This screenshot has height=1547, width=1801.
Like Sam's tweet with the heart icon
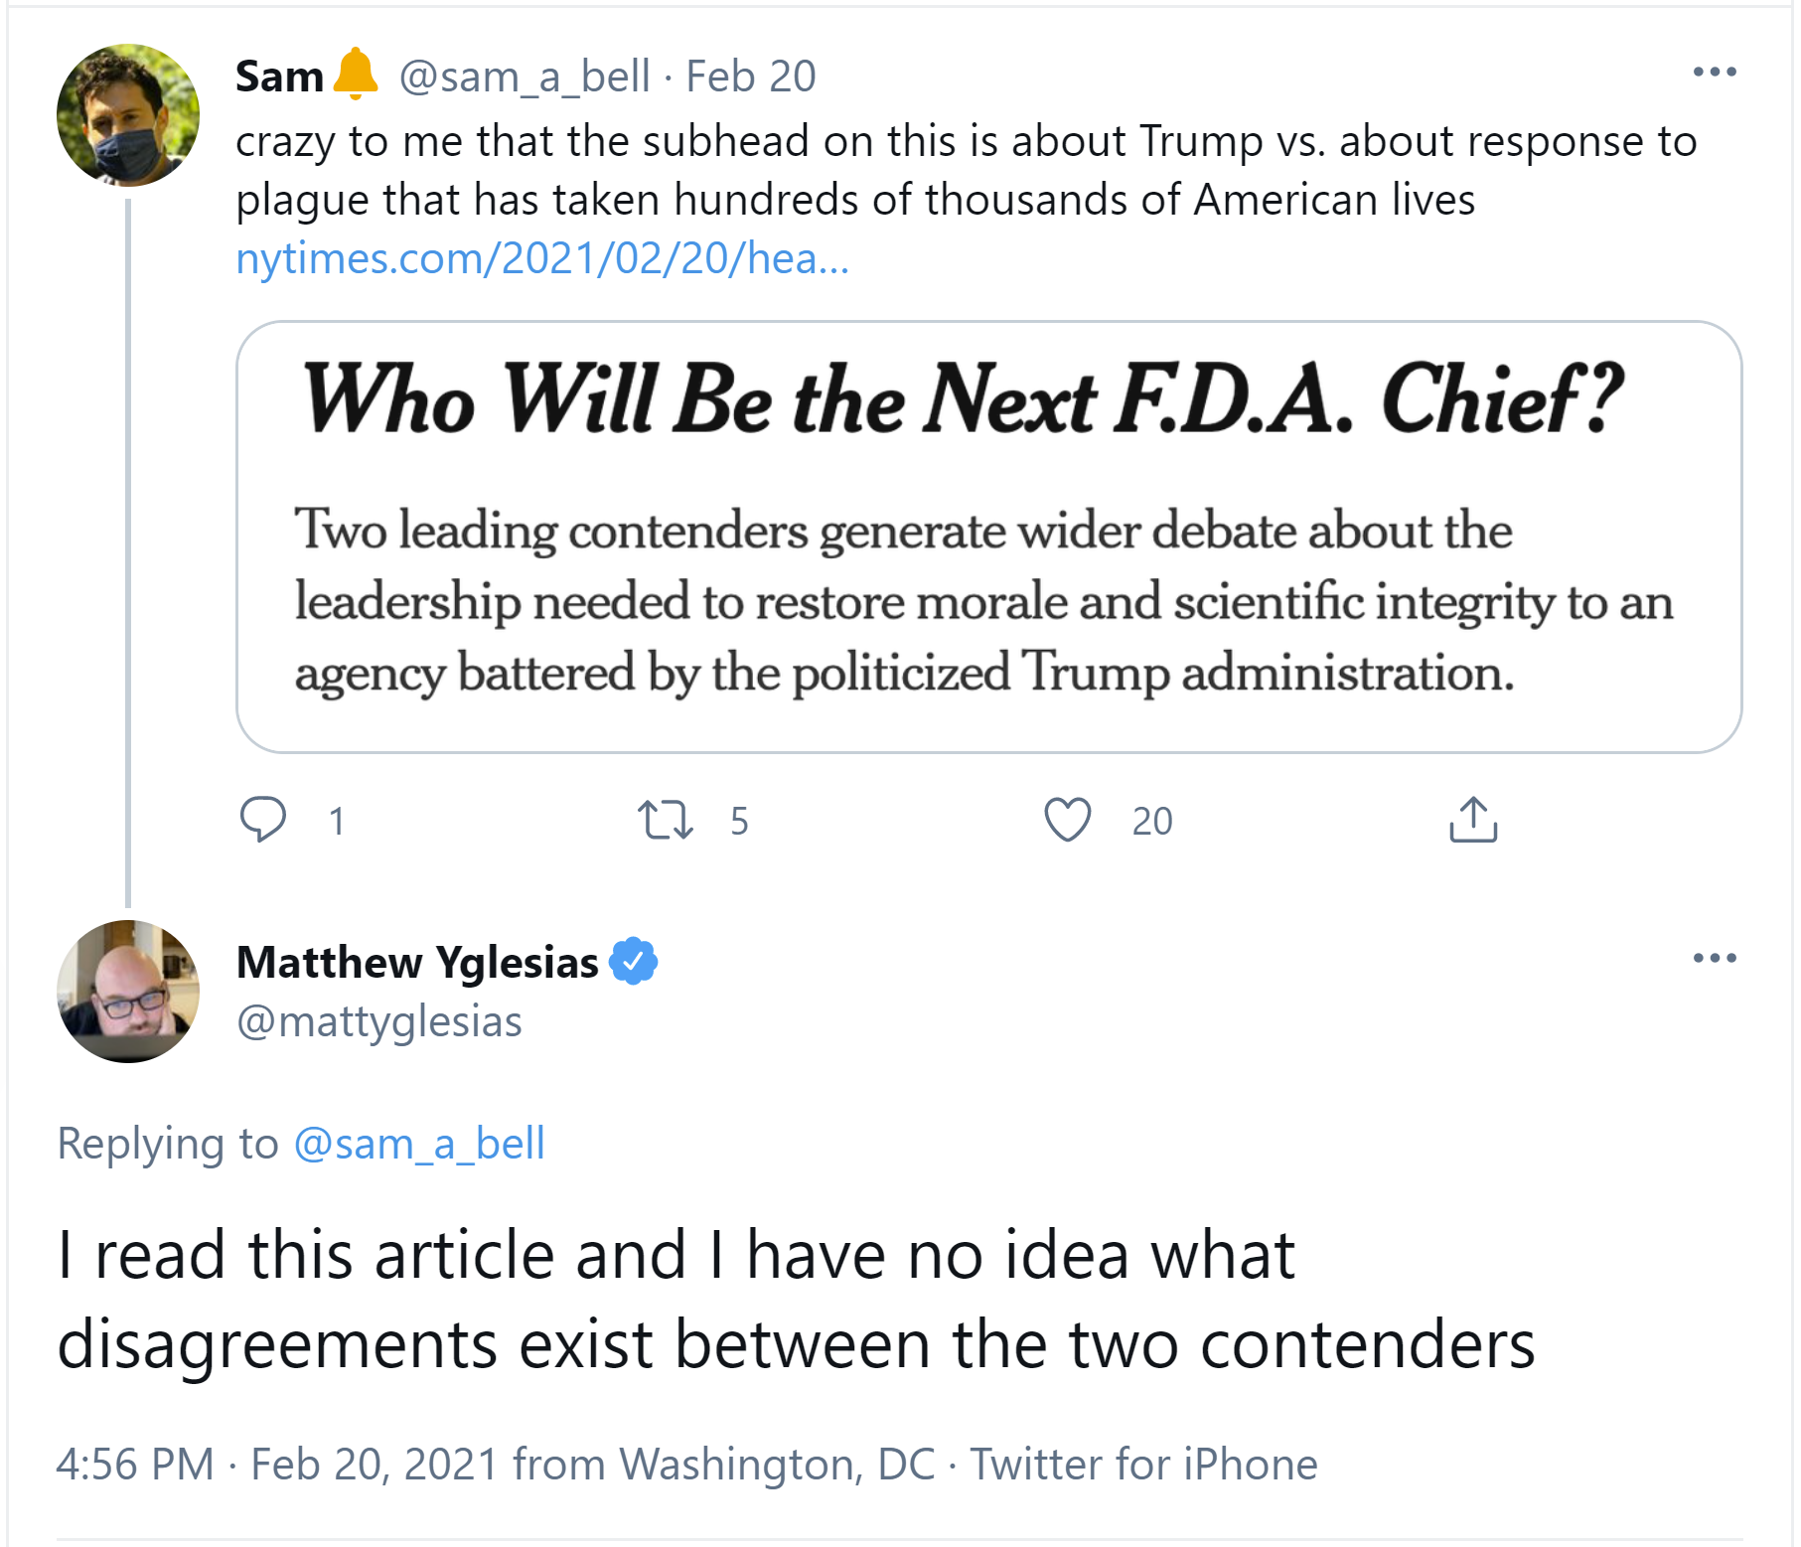point(1068,820)
